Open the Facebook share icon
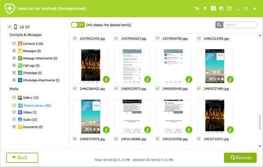Viewport: 263px width, 167px height. pyautogui.click(x=213, y=8)
